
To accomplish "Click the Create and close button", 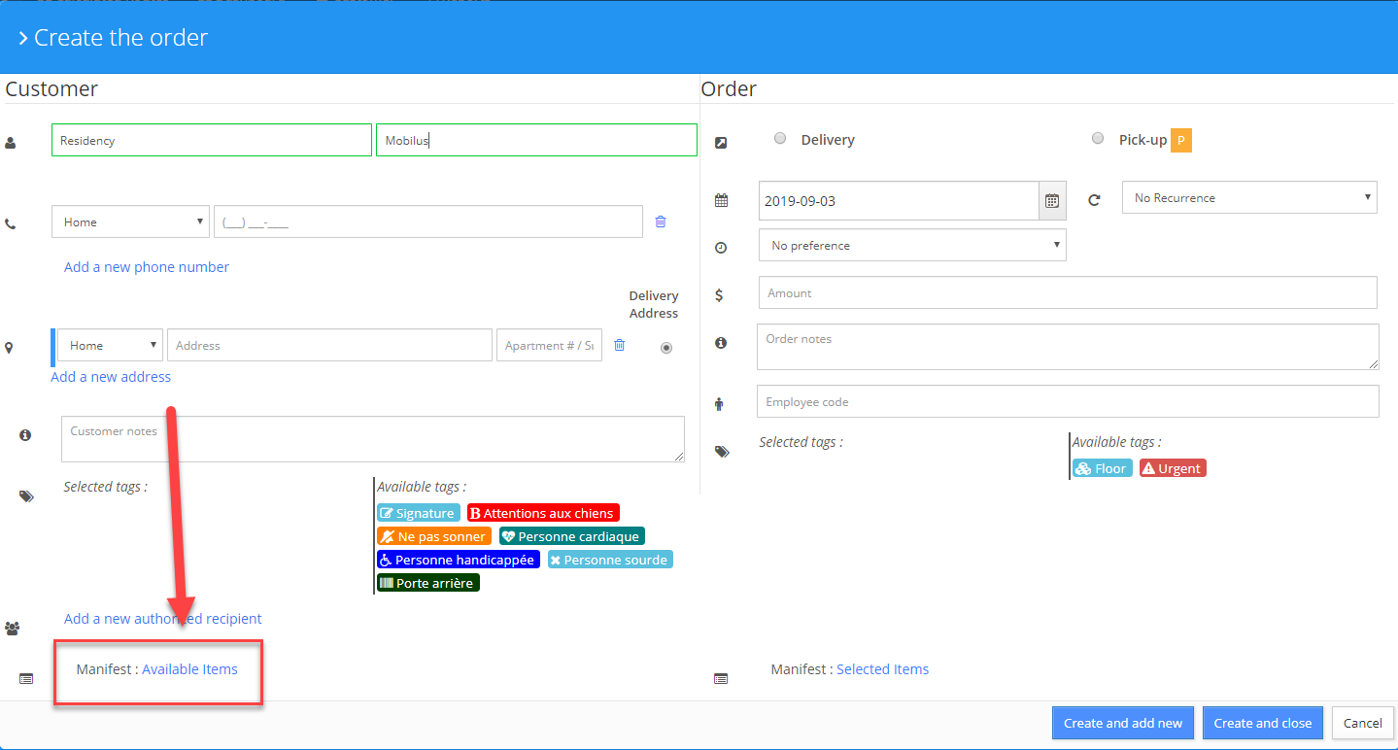I will pos(1263,723).
